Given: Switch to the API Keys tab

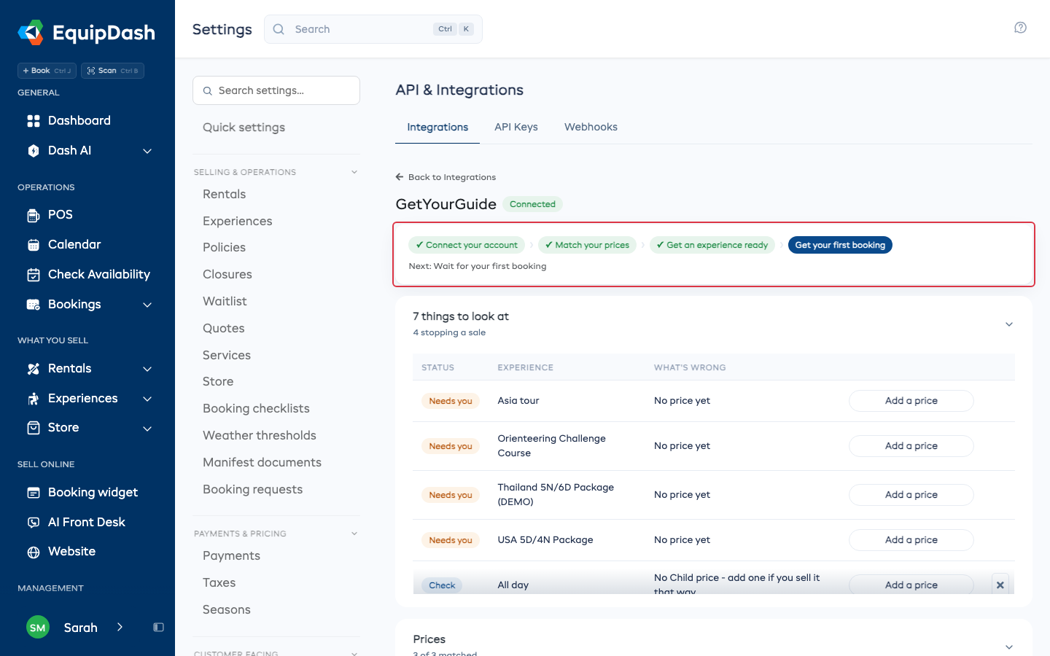Looking at the screenshot, I should (x=516, y=127).
